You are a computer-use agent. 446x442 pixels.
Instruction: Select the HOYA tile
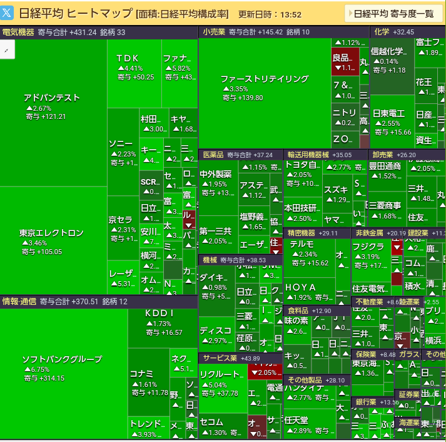(x=309, y=292)
